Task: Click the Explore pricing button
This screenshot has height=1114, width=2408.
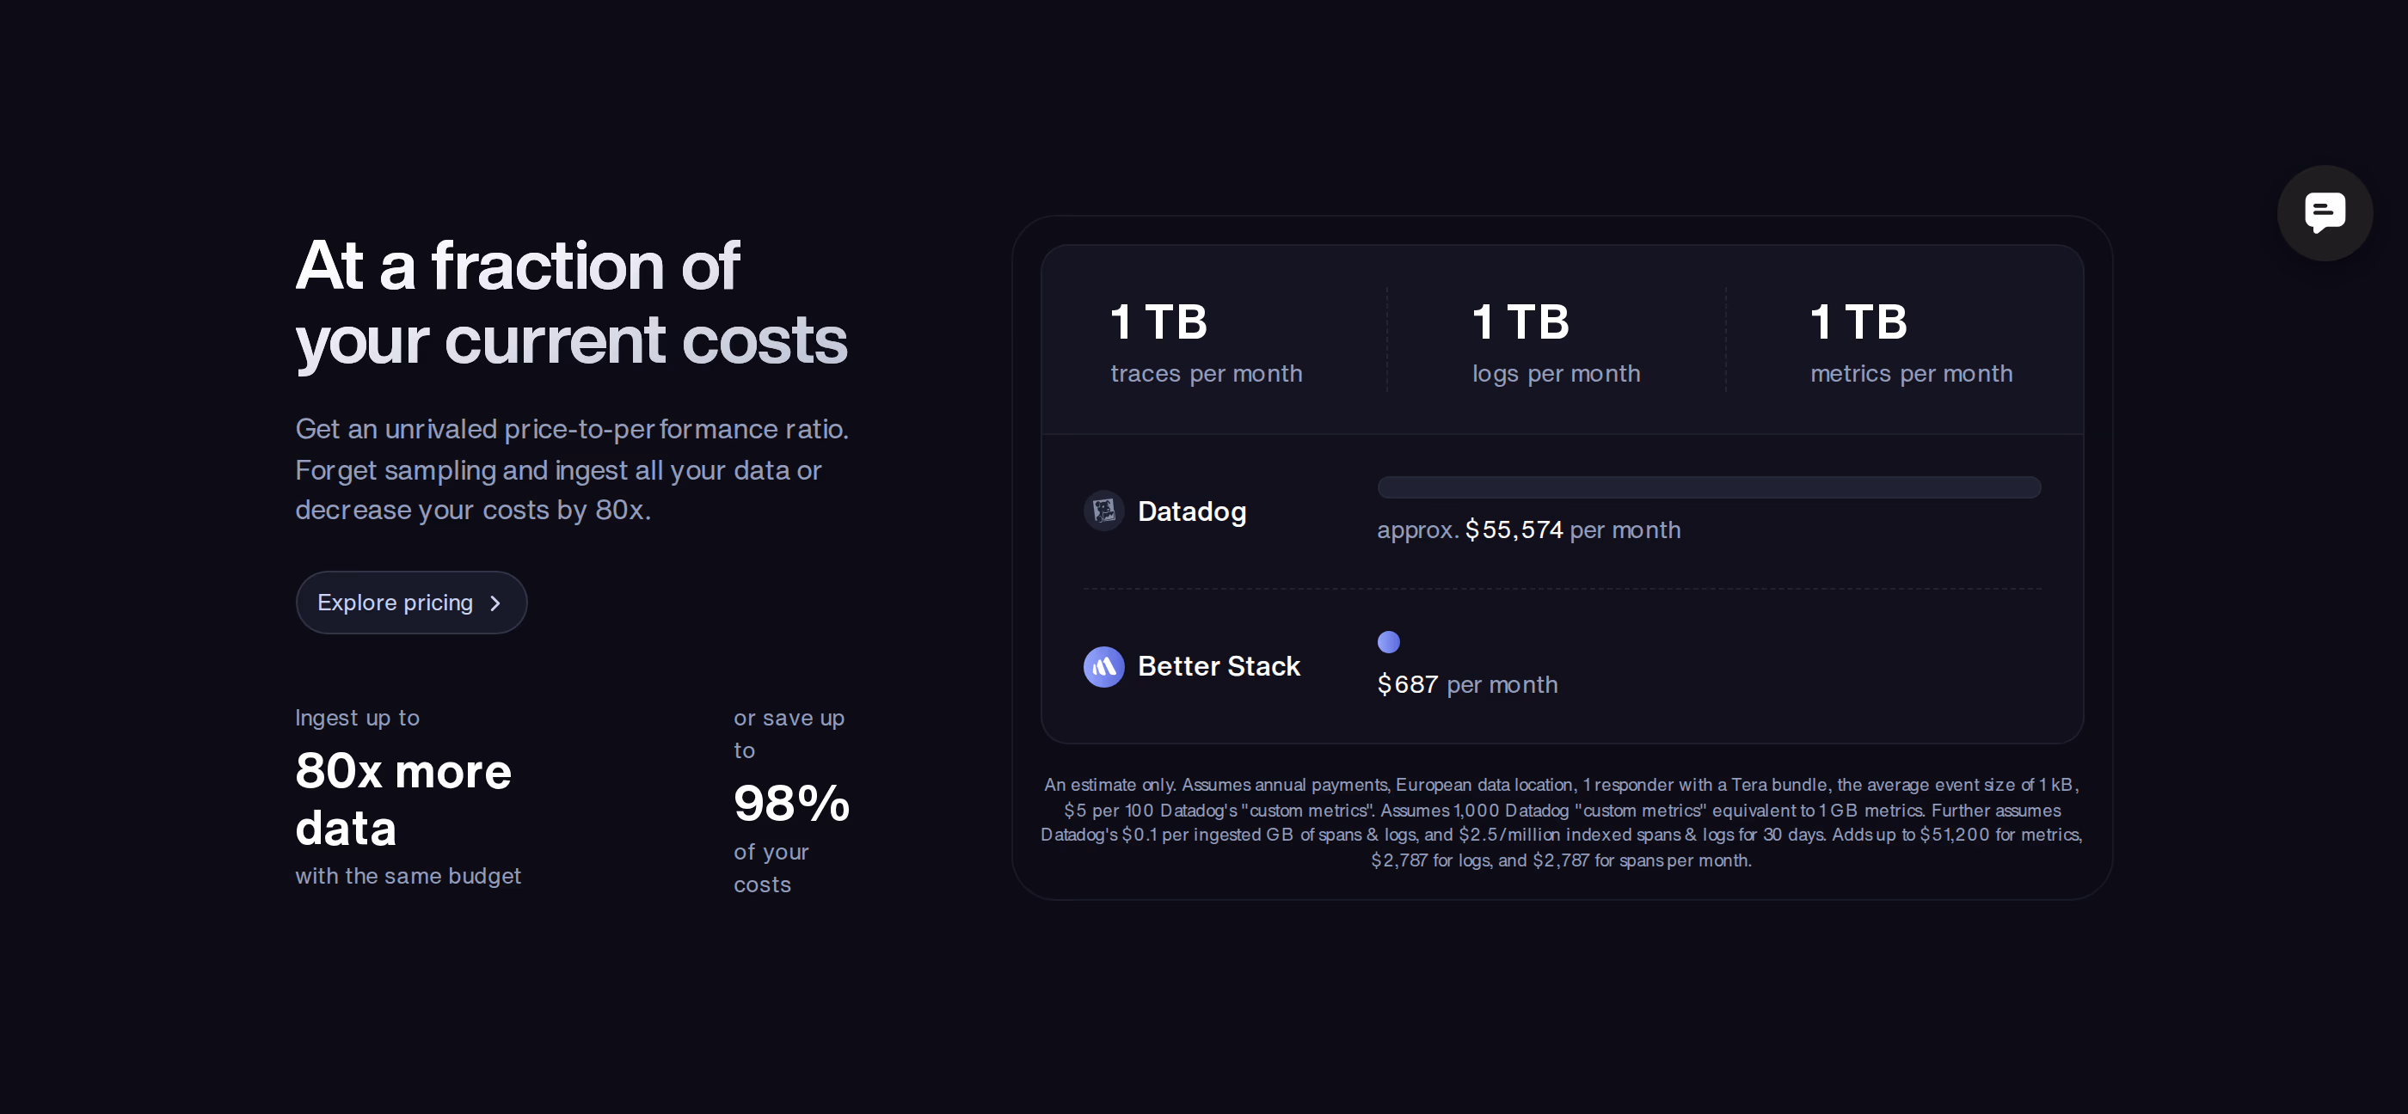Action: [x=411, y=603]
